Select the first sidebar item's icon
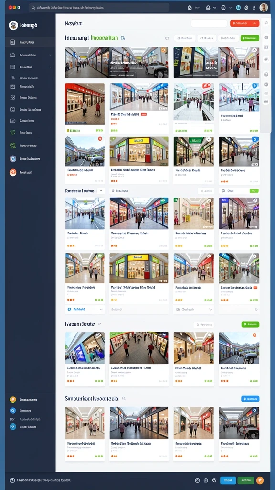Screen dimensions: 275x490 coord(12,42)
